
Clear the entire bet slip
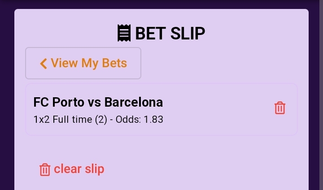pyautogui.click(x=72, y=169)
